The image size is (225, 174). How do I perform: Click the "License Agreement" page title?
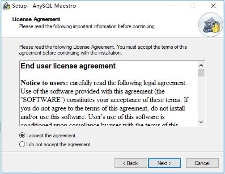point(36,19)
